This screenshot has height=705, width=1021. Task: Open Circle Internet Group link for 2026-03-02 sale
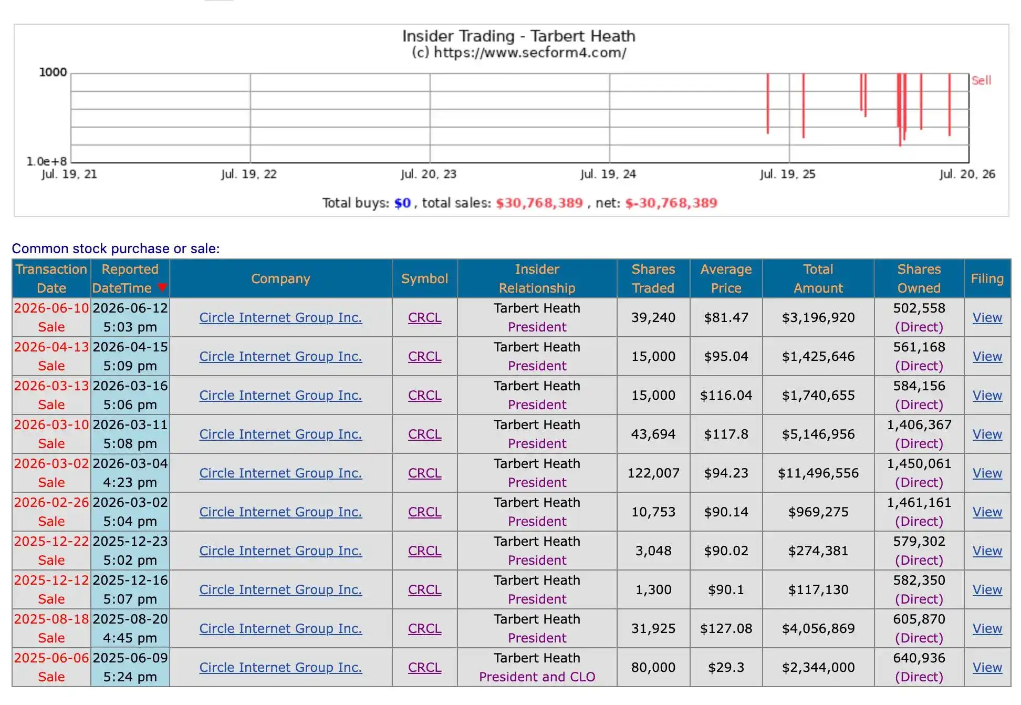point(280,473)
